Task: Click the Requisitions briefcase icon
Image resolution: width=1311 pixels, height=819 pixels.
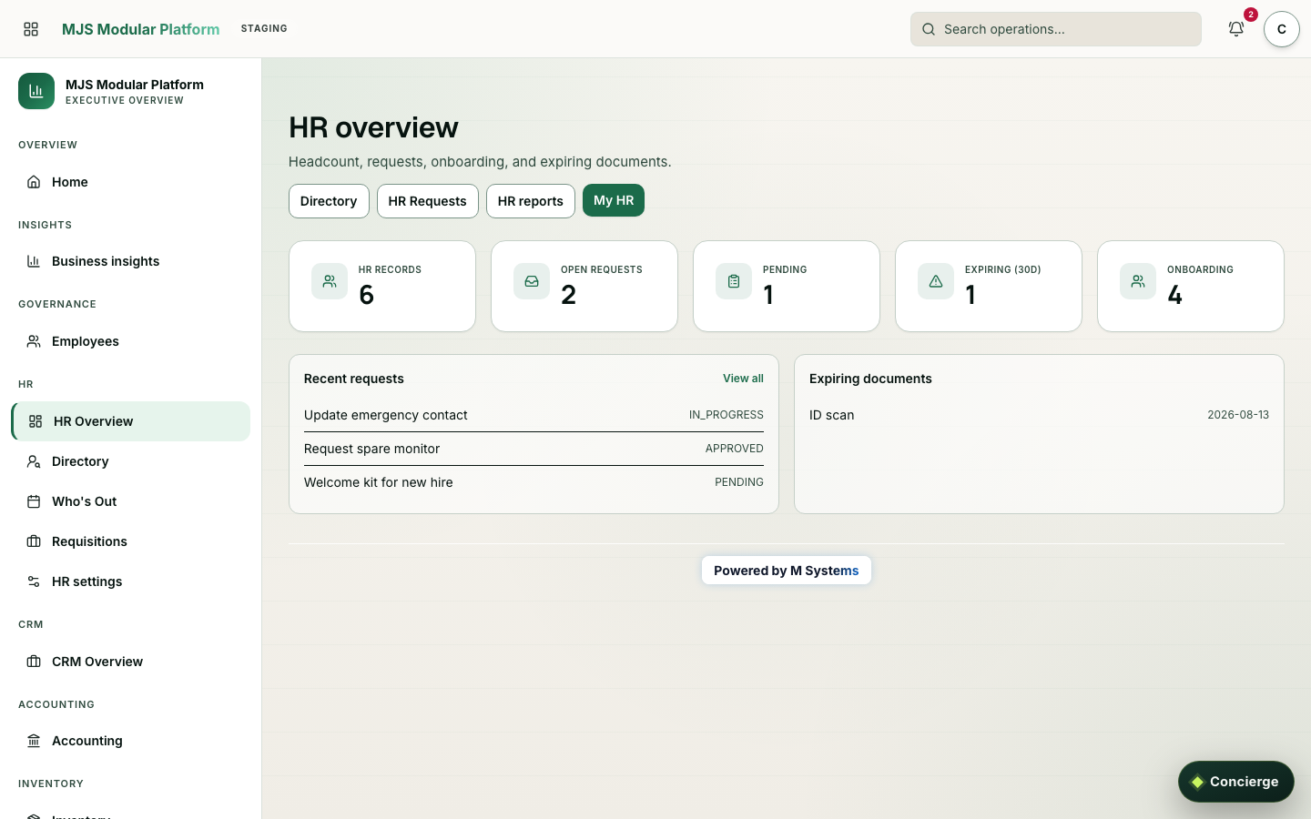Action: coord(34,541)
